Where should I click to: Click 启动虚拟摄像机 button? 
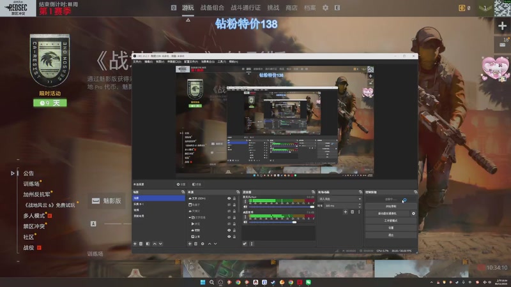[x=388, y=214]
